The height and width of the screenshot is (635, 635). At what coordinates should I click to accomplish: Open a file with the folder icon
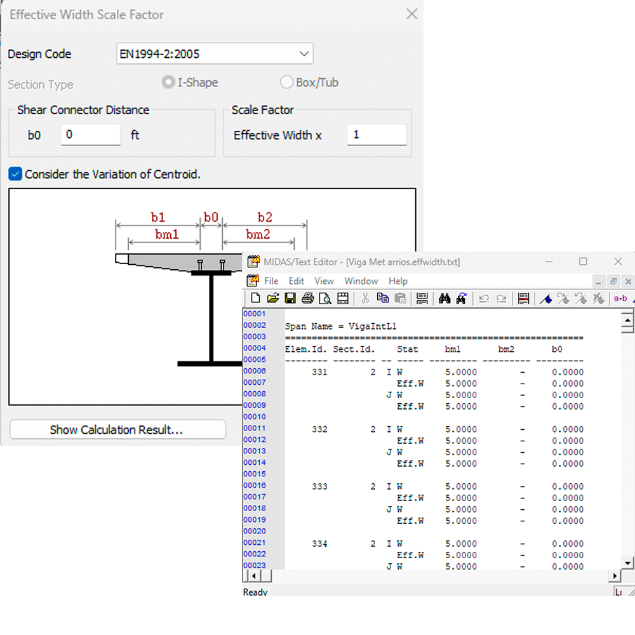[x=273, y=298]
